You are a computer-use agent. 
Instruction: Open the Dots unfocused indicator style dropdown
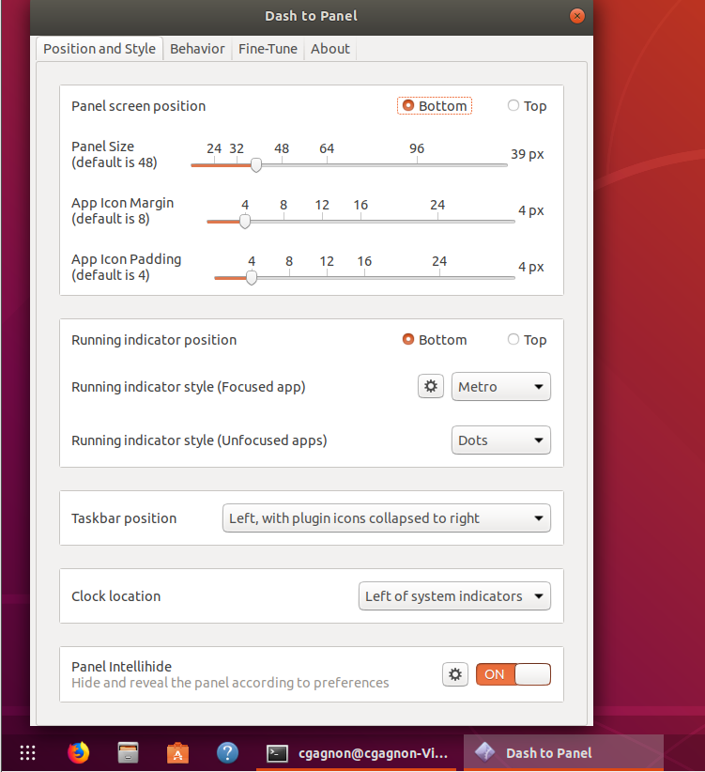(x=501, y=440)
